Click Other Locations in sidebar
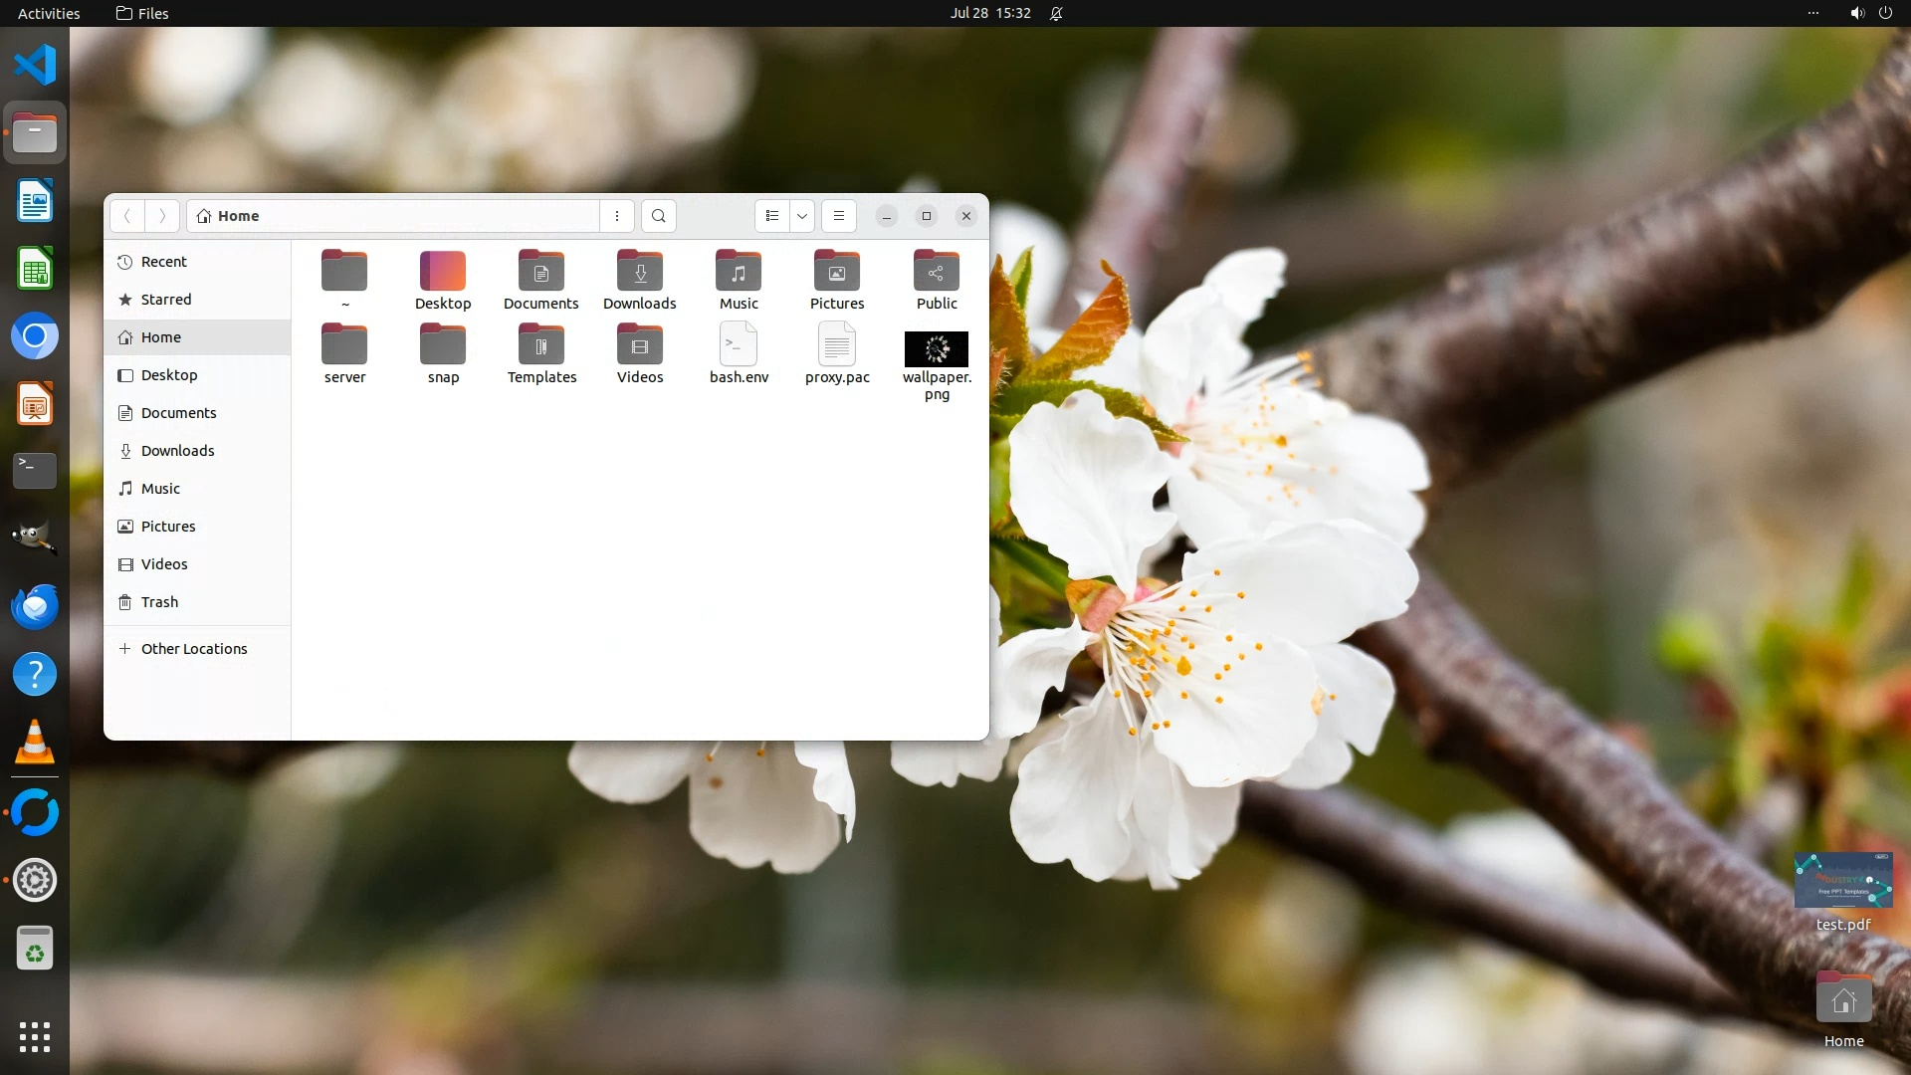 [x=193, y=649]
